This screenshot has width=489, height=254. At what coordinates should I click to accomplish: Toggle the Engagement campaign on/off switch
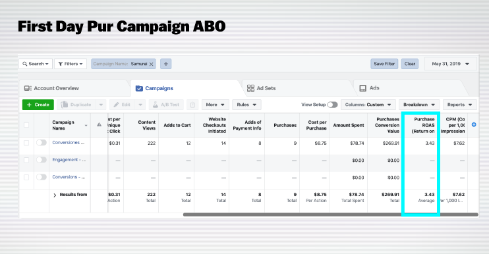(x=41, y=160)
